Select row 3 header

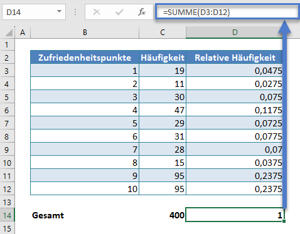click(7, 71)
